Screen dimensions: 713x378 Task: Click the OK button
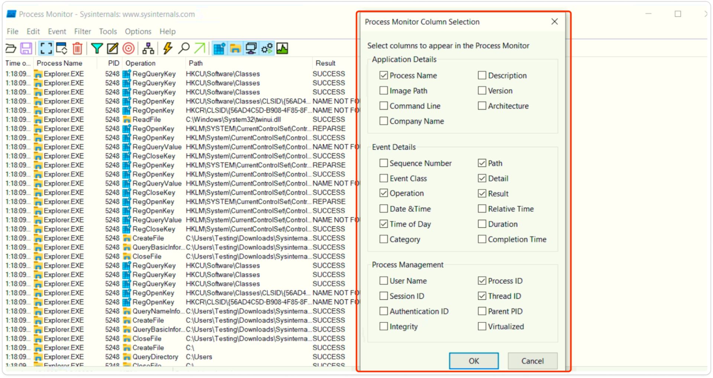[473, 361]
